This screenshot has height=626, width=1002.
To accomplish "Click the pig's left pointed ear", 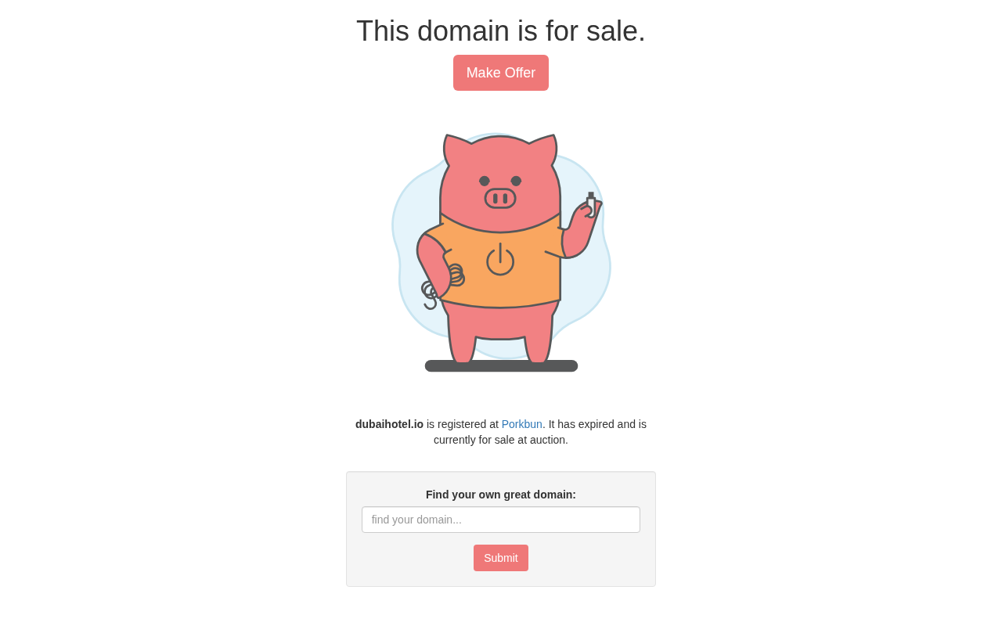I will pos(455,149).
